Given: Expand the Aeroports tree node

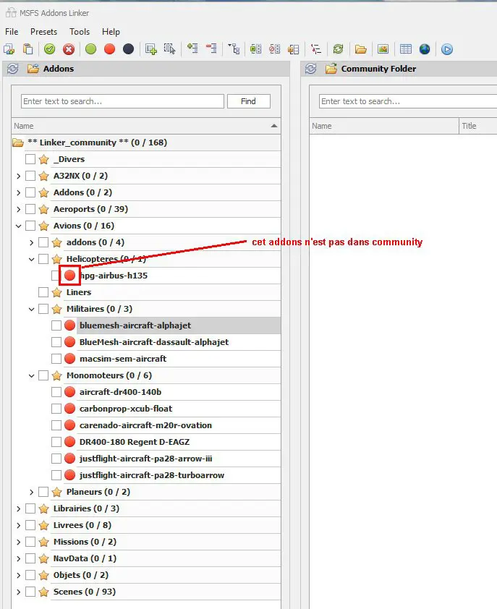Looking at the screenshot, I should coord(18,209).
